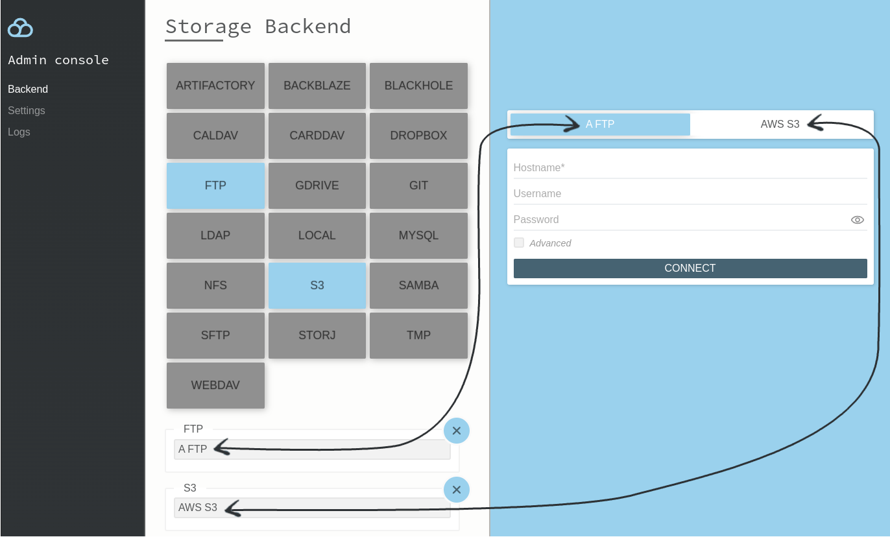Select the MYSQL storage backend
Screen dimensions: 890x537
tap(418, 235)
